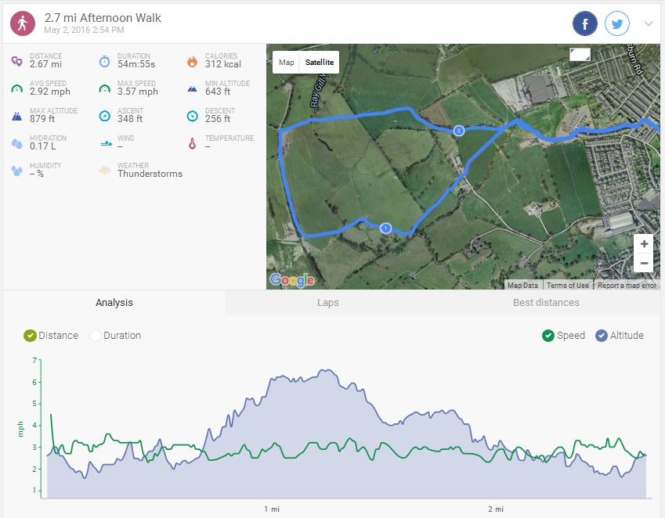Click map route marker 1
Viewport: 665px width, 518px height.
click(x=385, y=228)
